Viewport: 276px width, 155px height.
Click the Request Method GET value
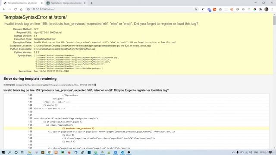(36, 29)
